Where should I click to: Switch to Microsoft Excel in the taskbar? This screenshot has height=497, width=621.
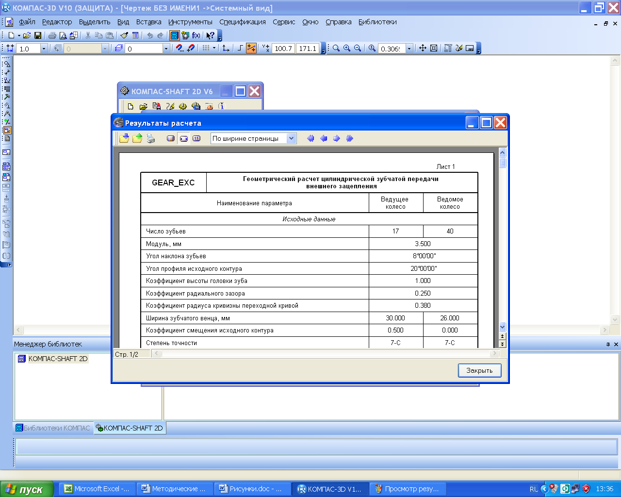pyautogui.click(x=97, y=489)
